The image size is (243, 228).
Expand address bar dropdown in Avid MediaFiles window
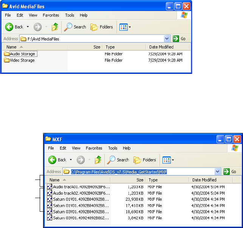(167, 39)
